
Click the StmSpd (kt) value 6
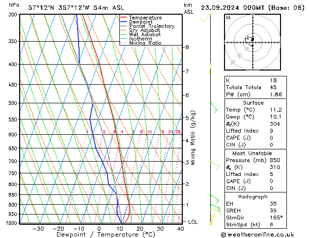[x=272, y=224]
